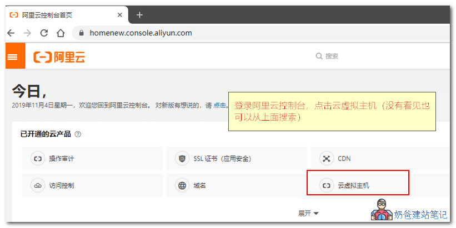Screen dimensions: 456x228
Task: Open a new browser tab
Action: tap(139, 15)
